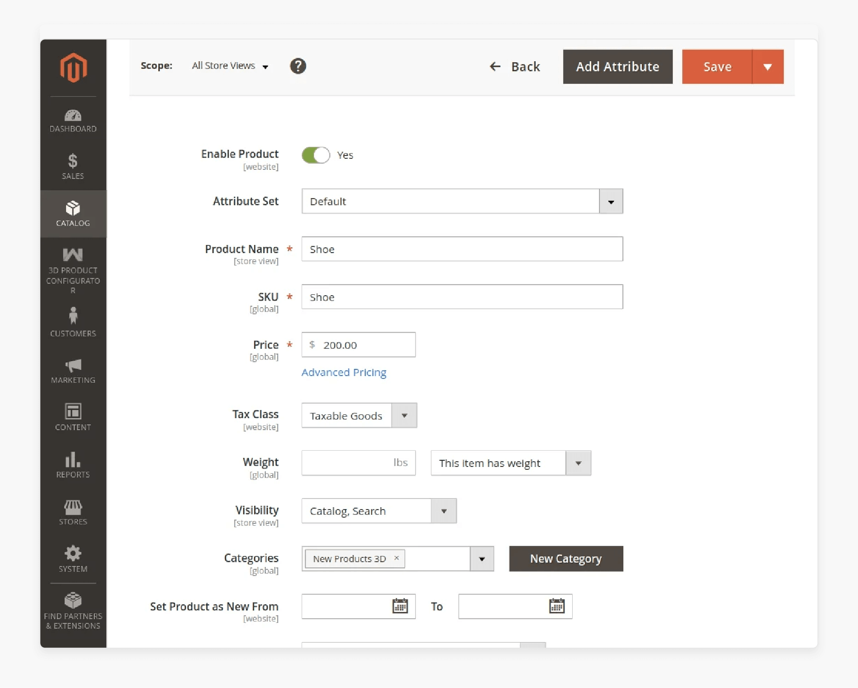Click the Back button
The width and height of the screenshot is (858, 688).
click(515, 67)
